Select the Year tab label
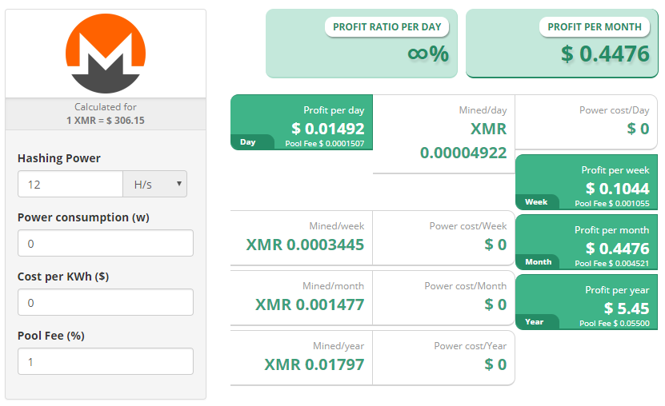The image size is (665, 406). 534,322
